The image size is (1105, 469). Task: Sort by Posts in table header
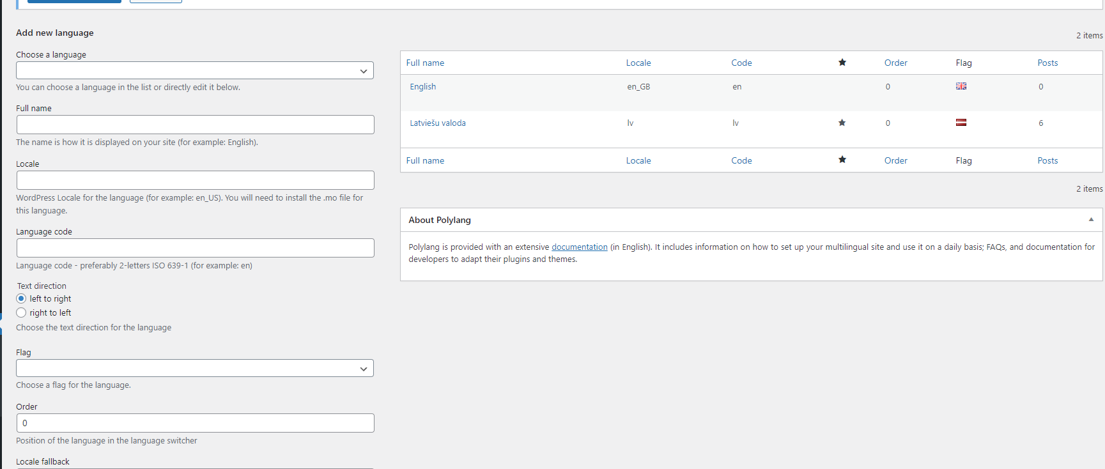1047,63
